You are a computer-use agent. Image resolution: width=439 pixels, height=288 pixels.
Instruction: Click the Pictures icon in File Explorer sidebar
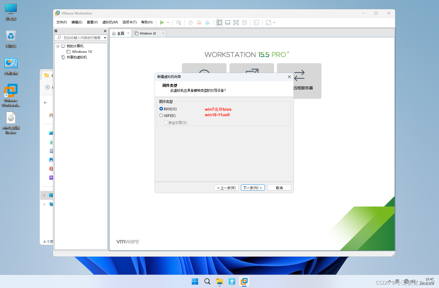51,160
